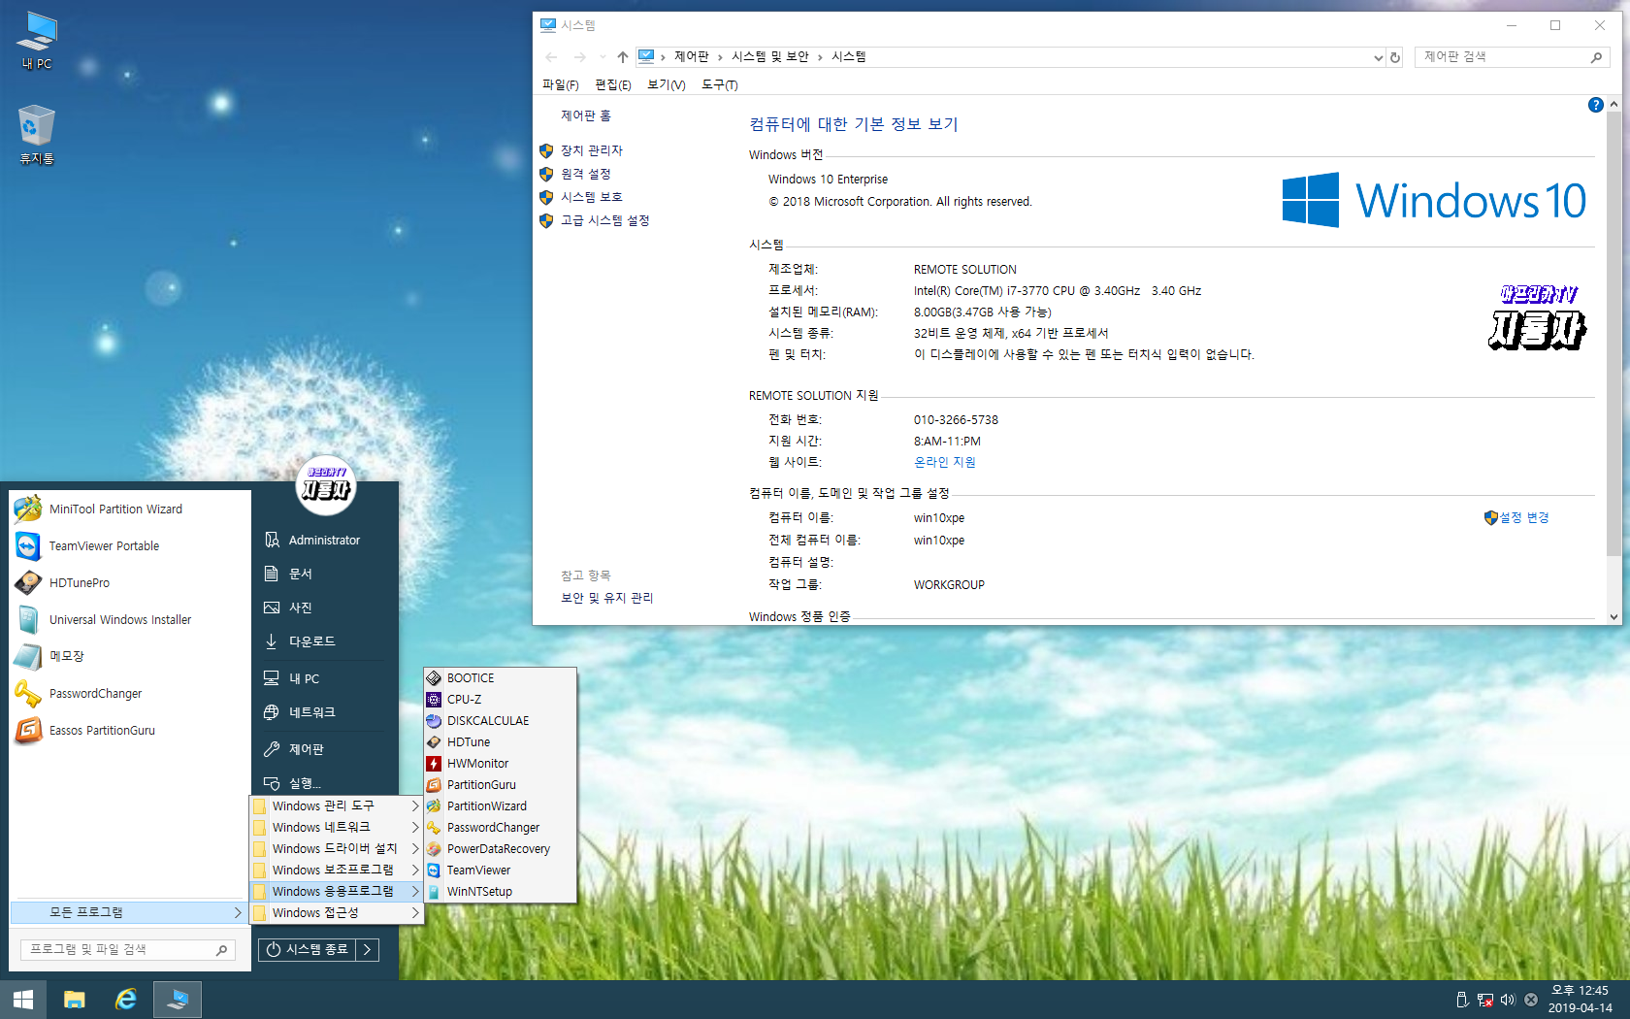The height and width of the screenshot is (1019, 1630).
Task: Open 파일(F) menu
Action: pyautogui.click(x=560, y=85)
